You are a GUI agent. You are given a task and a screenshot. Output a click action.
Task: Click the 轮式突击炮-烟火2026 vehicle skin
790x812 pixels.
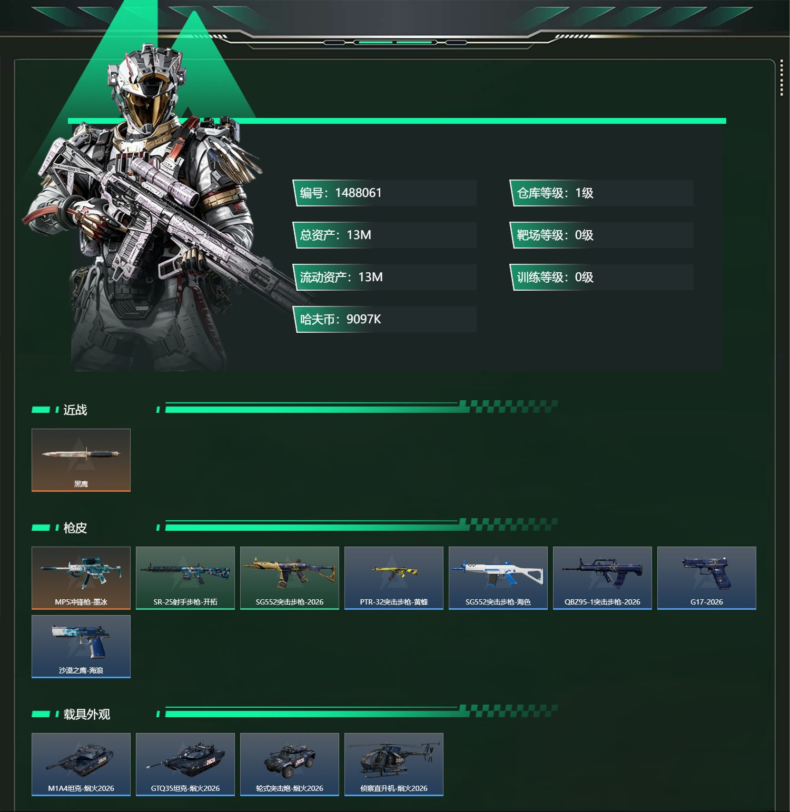point(290,765)
